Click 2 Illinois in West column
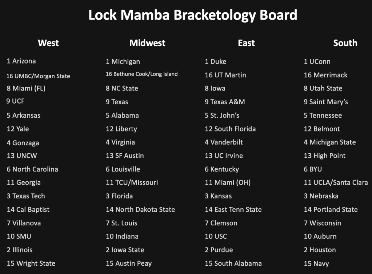This screenshot has width=372, height=274. (x=20, y=250)
